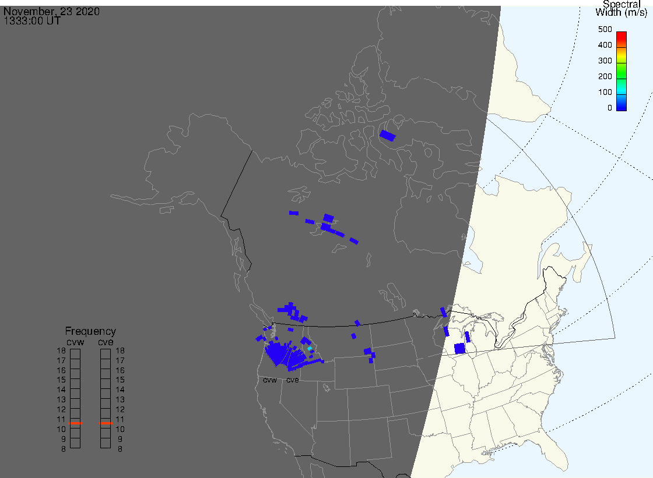
Task: Click the '400' color scale label
Action: pos(605,45)
